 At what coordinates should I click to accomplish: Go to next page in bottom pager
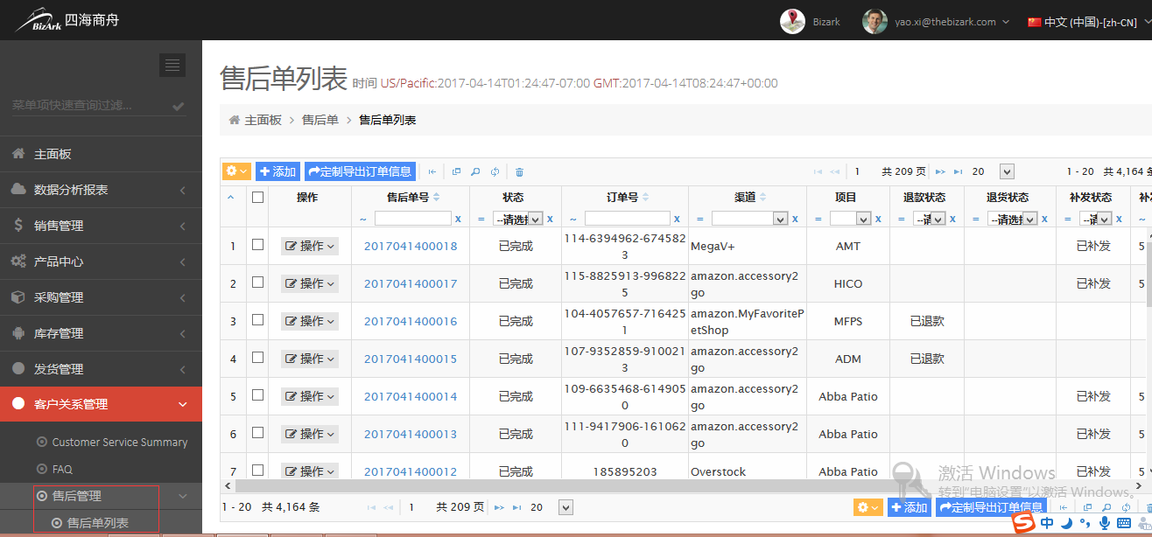[x=499, y=507]
